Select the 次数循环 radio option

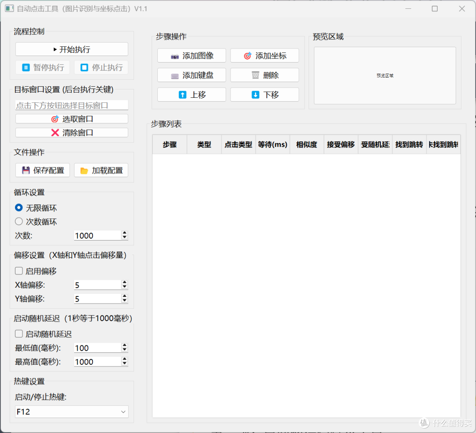[x=19, y=222]
